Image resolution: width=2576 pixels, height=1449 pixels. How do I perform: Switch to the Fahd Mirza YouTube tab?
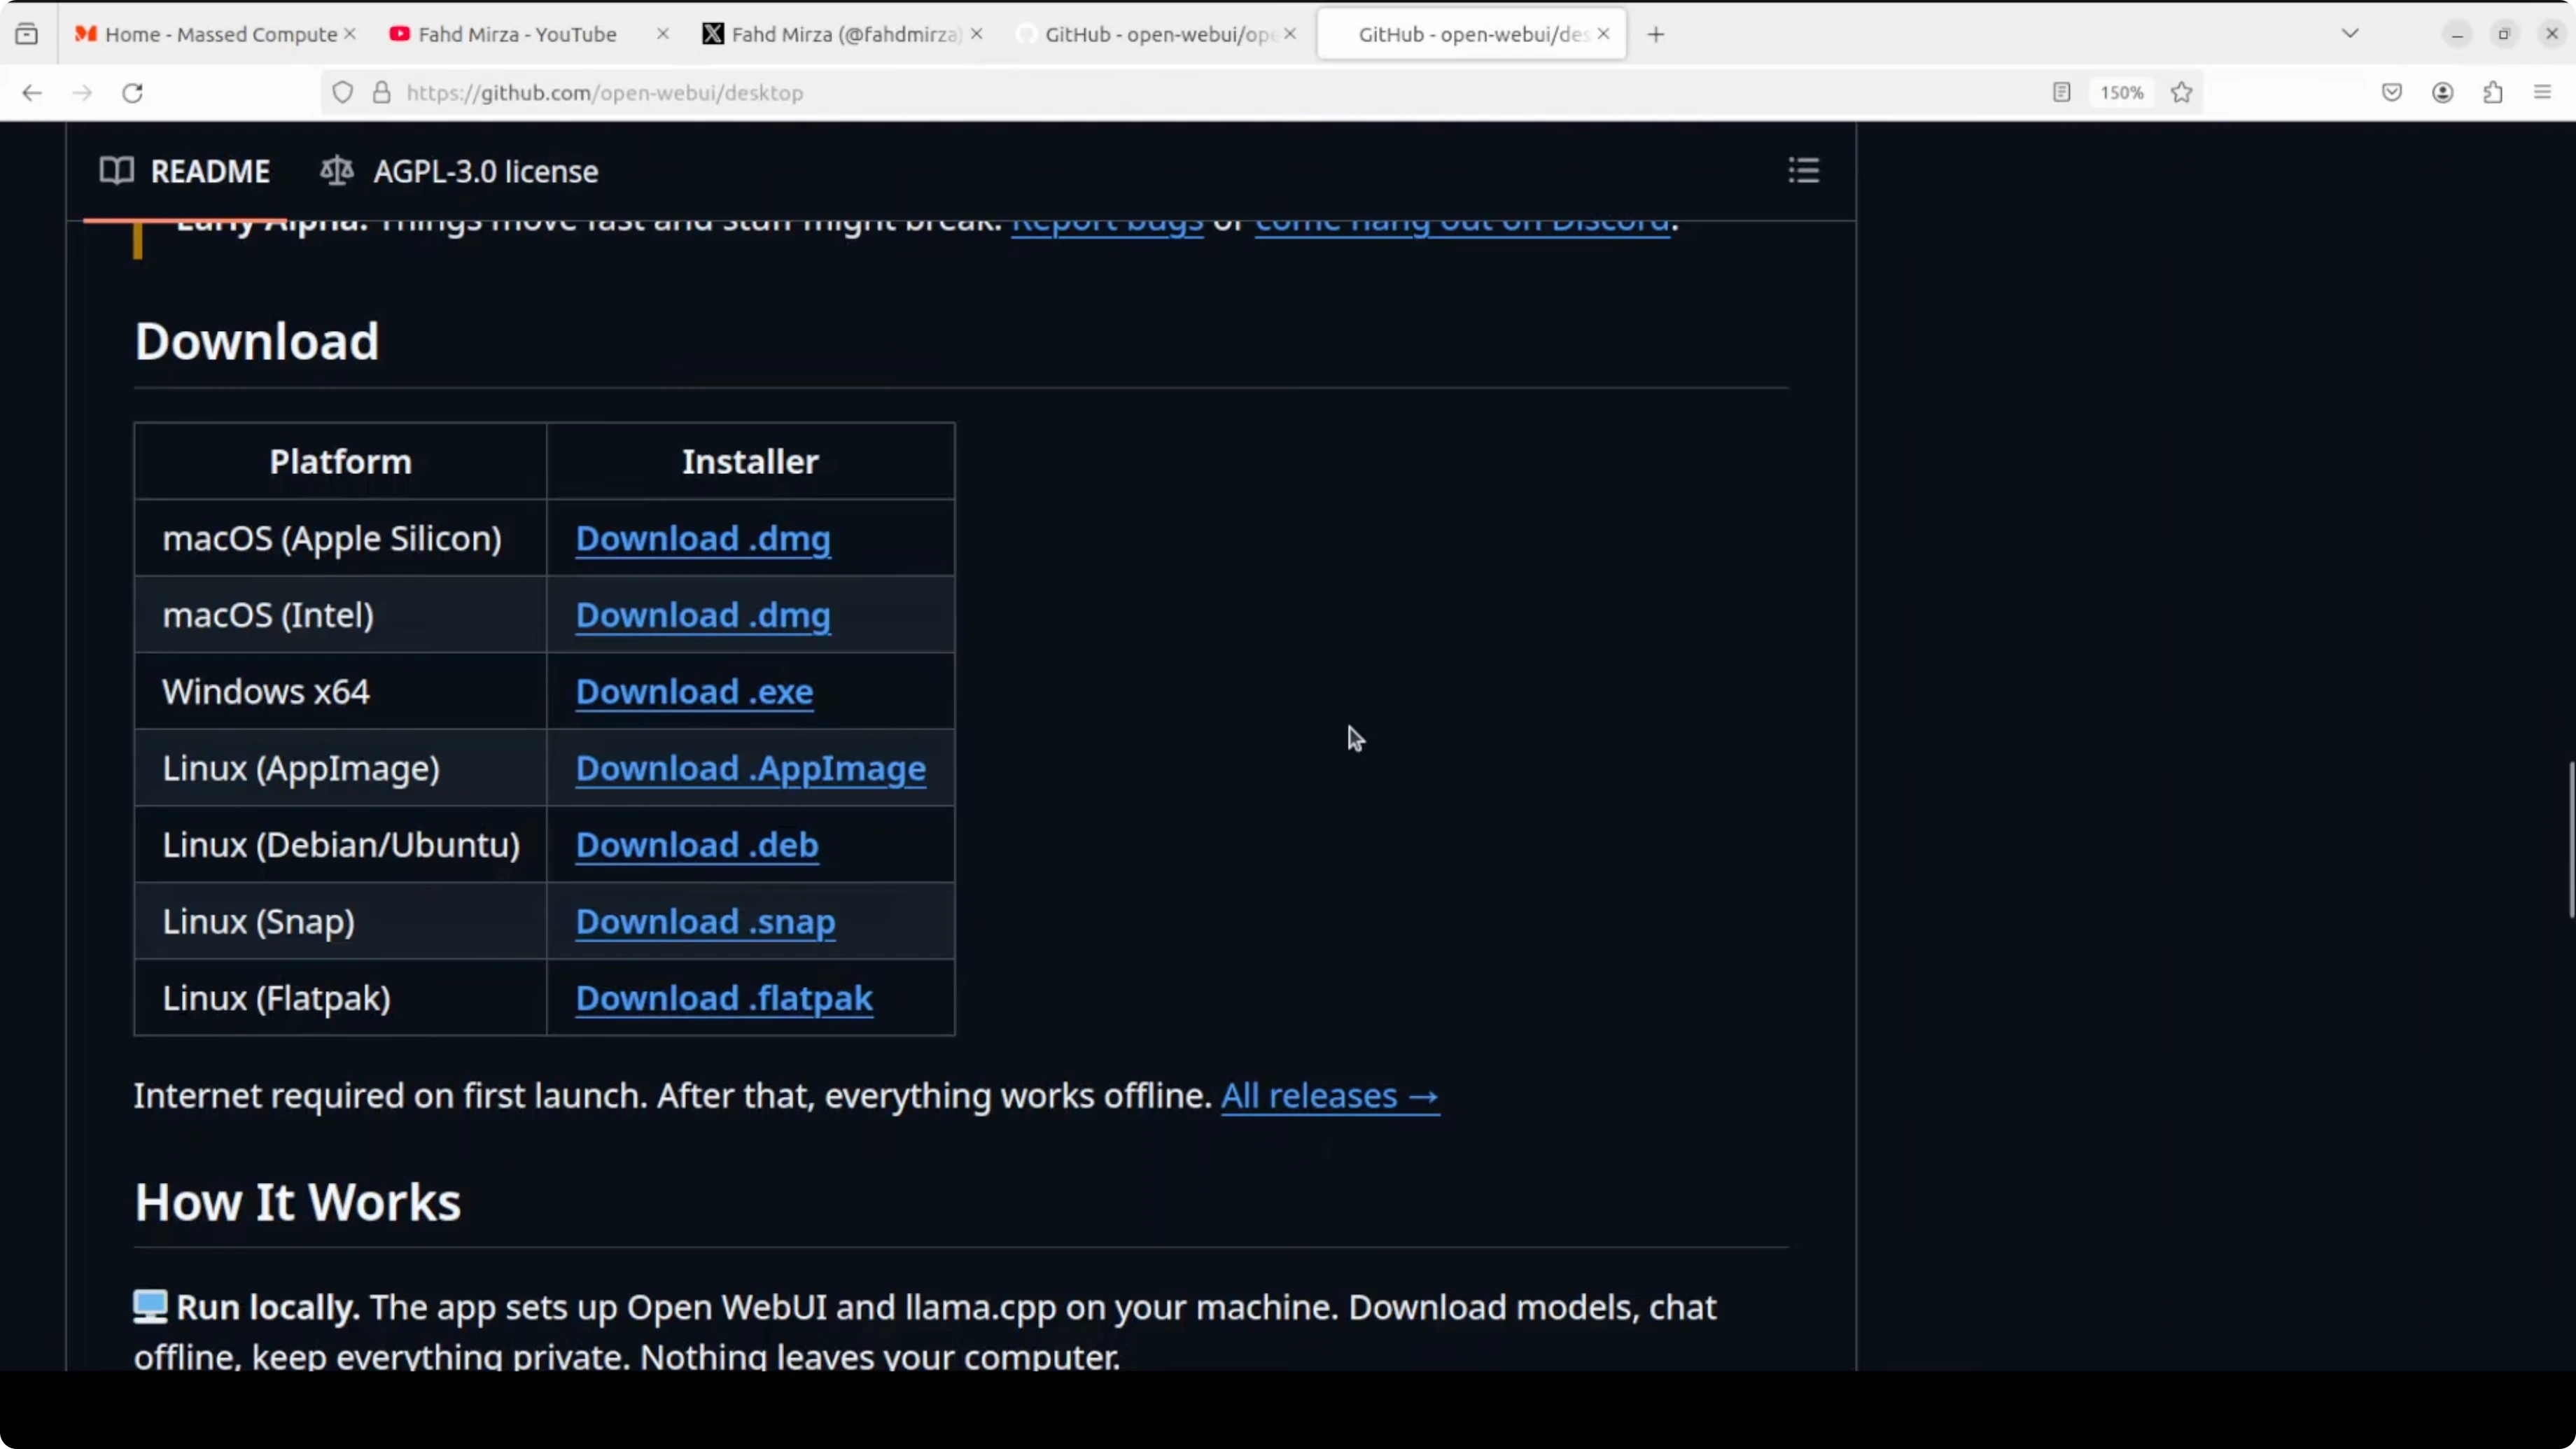pyautogui.click(x=517, y=34)
